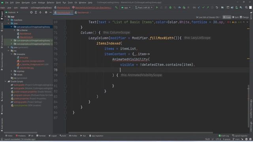The image size is (253, 142).
Task: Click the green Debug bug icon
Action: pos(170,7)
